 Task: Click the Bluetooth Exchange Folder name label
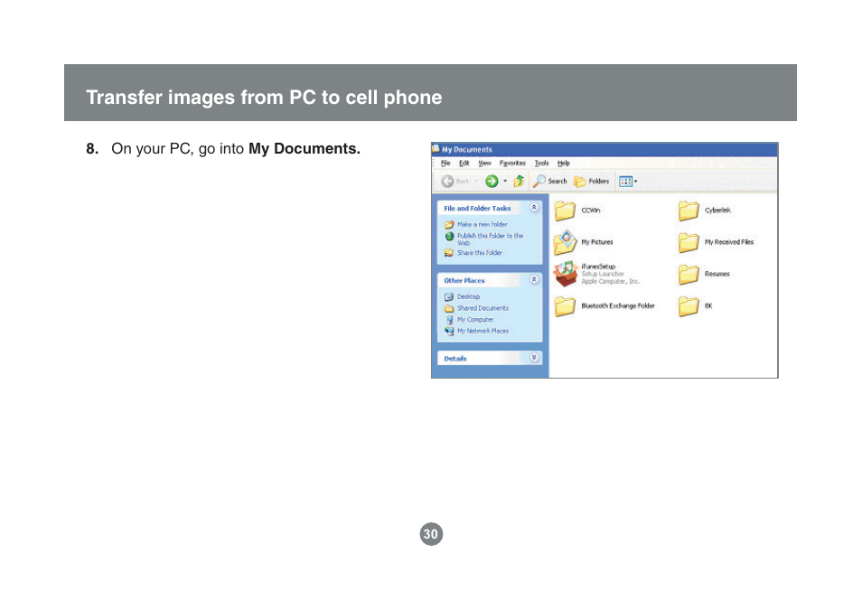coord(618,305)
